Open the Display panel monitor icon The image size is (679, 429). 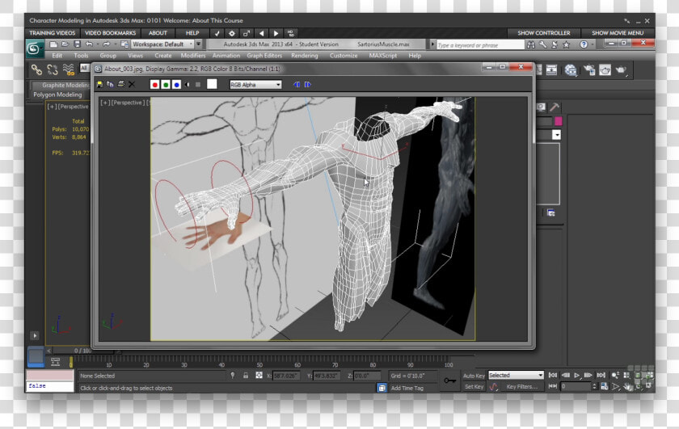coord(542,107)
